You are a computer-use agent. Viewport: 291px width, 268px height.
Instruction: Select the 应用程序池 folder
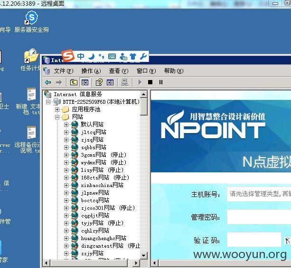[86, 109]
